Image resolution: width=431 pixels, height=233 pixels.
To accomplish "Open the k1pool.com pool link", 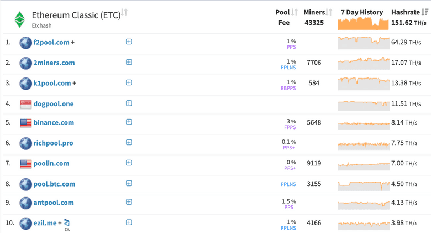I will [52, 84].
